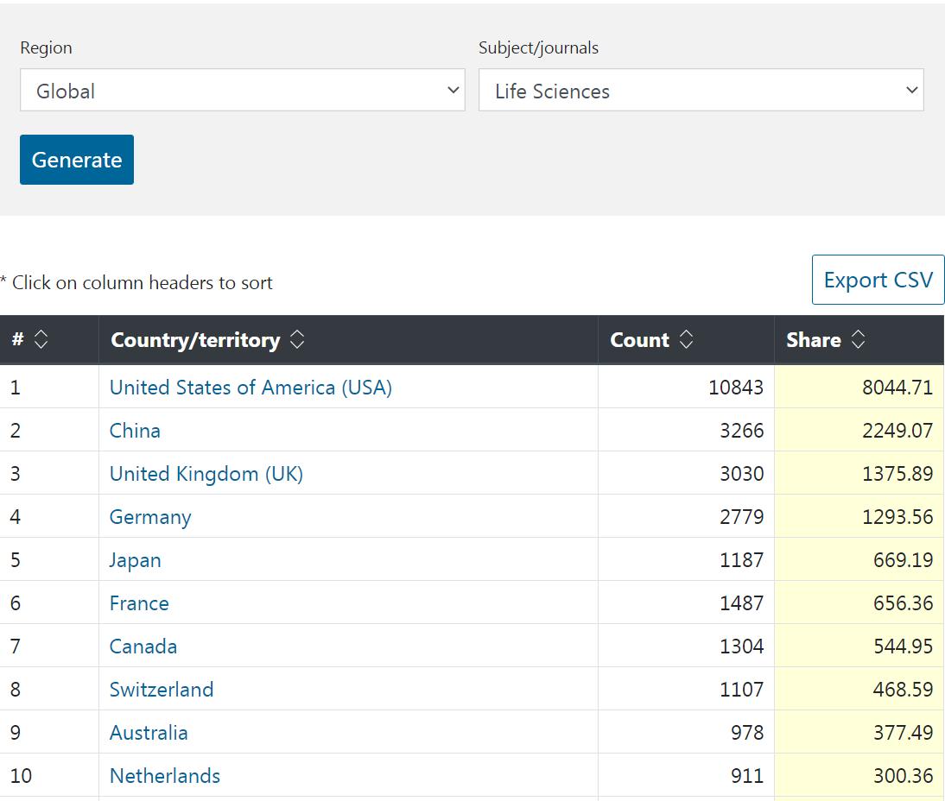Follow the United Kingdom (UK) link

[206, 474]
